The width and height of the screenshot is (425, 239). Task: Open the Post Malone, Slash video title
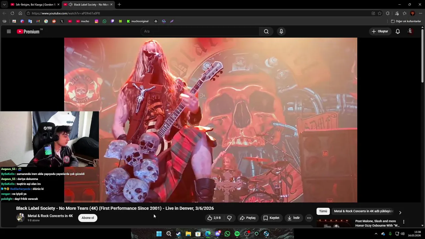(378, 223)
